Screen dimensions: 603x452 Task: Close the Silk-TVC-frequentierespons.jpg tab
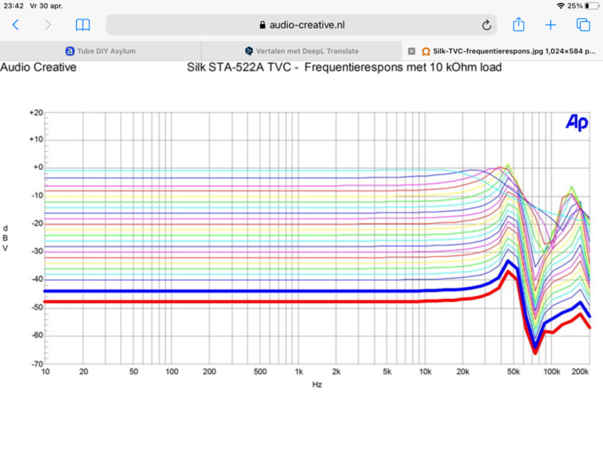click(411, 51)
